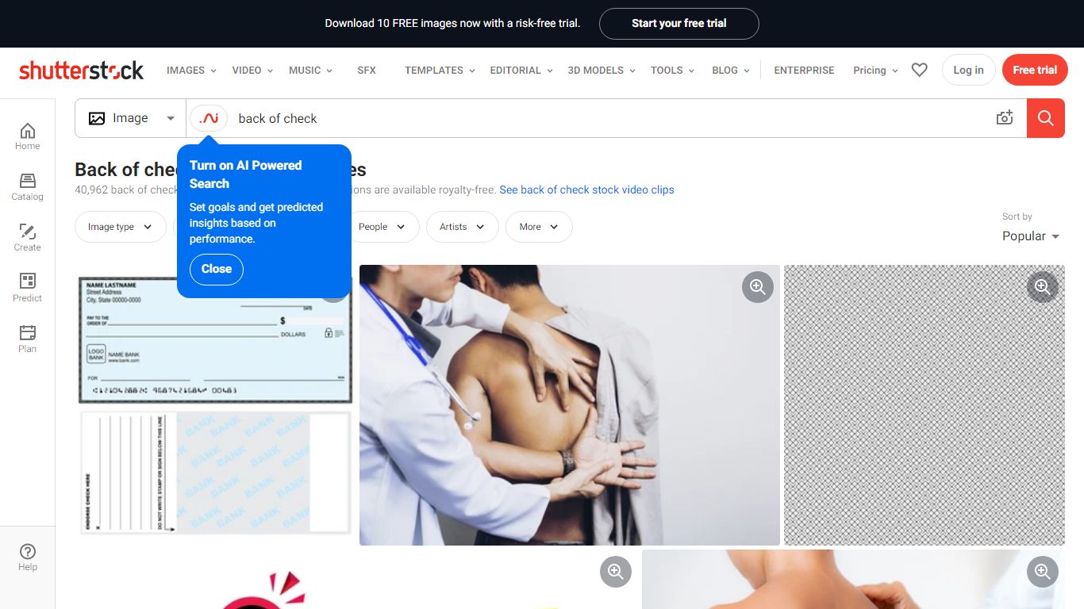The image size is (1084, 609).
Task: Zoom the red graphic image in second row
Action: 615,571
